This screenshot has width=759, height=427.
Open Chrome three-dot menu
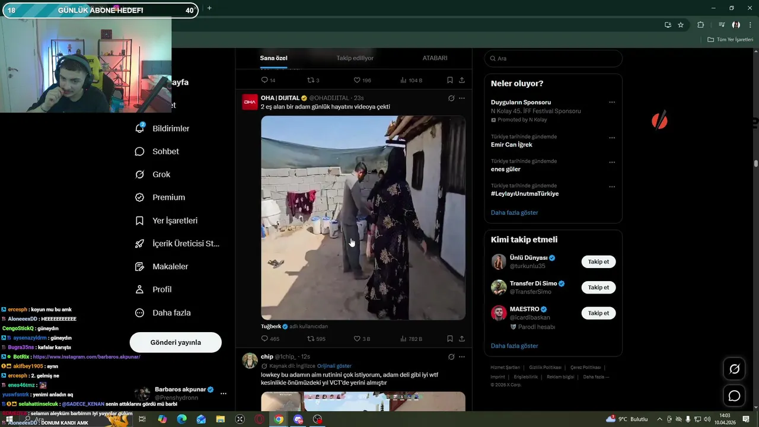click(750, 25)
